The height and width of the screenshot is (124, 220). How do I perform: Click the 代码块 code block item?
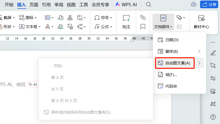pos(171,86)
